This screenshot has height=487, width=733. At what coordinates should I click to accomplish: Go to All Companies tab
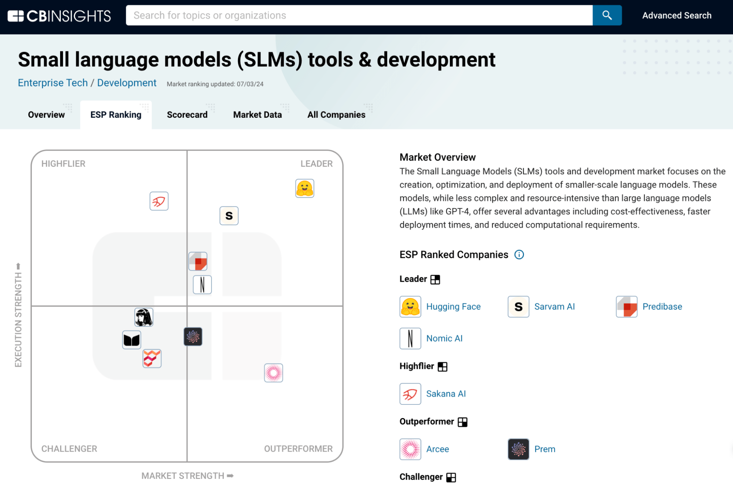click(x=336, y=115)
